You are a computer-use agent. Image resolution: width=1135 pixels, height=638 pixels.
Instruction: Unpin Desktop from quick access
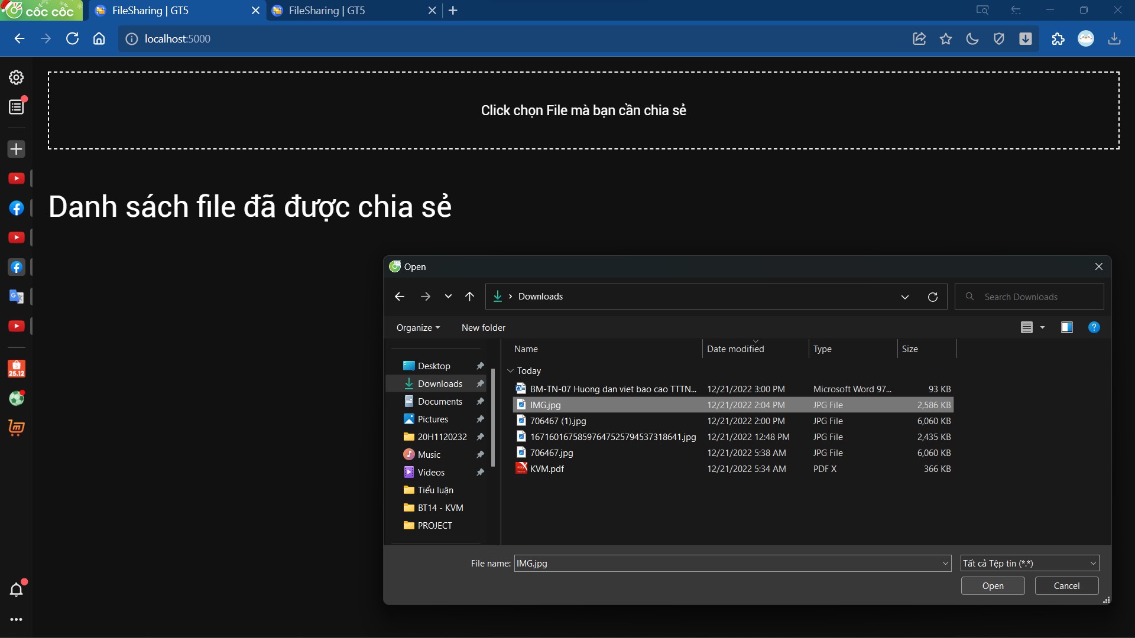coord(481,366)
